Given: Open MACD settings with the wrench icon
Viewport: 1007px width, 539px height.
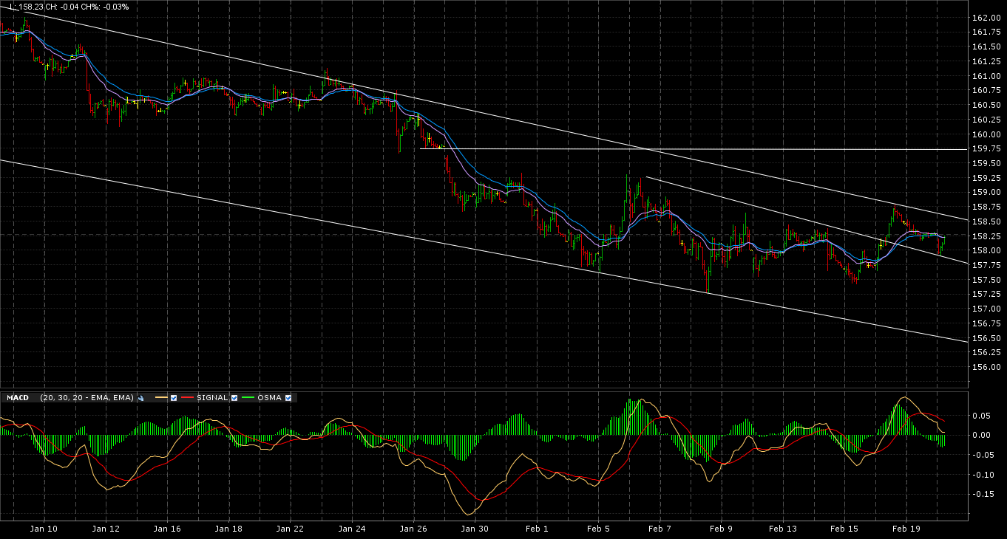Looking at the screenshot, I should [x=140, y=398].
